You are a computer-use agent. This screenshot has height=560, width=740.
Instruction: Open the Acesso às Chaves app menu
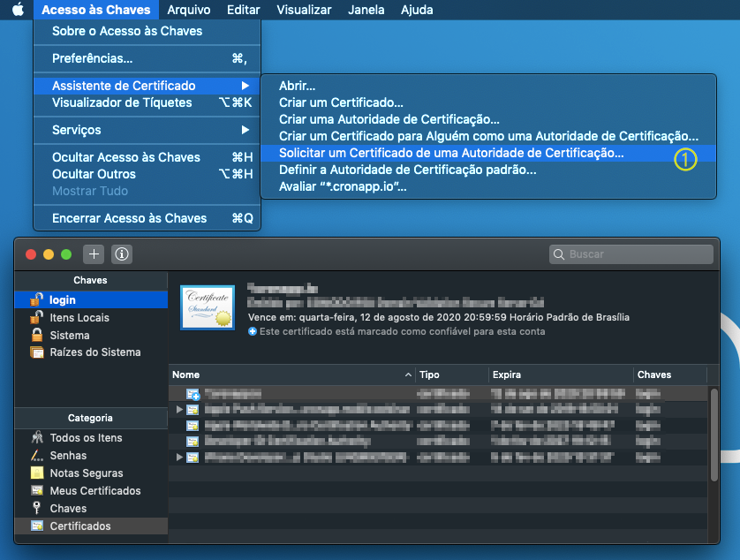click(x=95, y=10)
